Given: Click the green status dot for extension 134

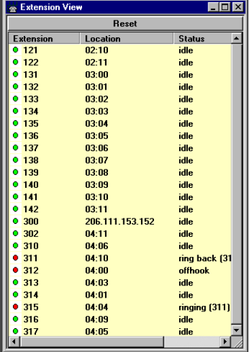Looking at the screenshot, I should coord(16,111).
